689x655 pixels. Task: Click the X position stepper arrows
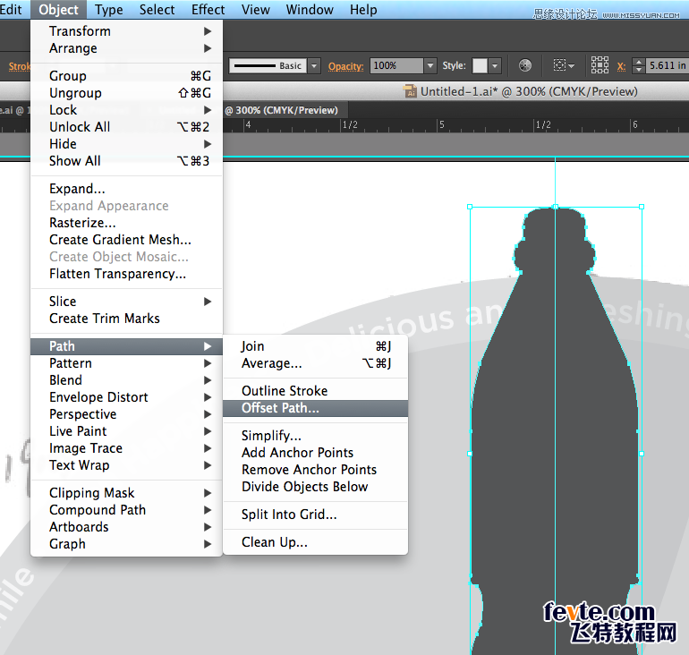point(639,66)
